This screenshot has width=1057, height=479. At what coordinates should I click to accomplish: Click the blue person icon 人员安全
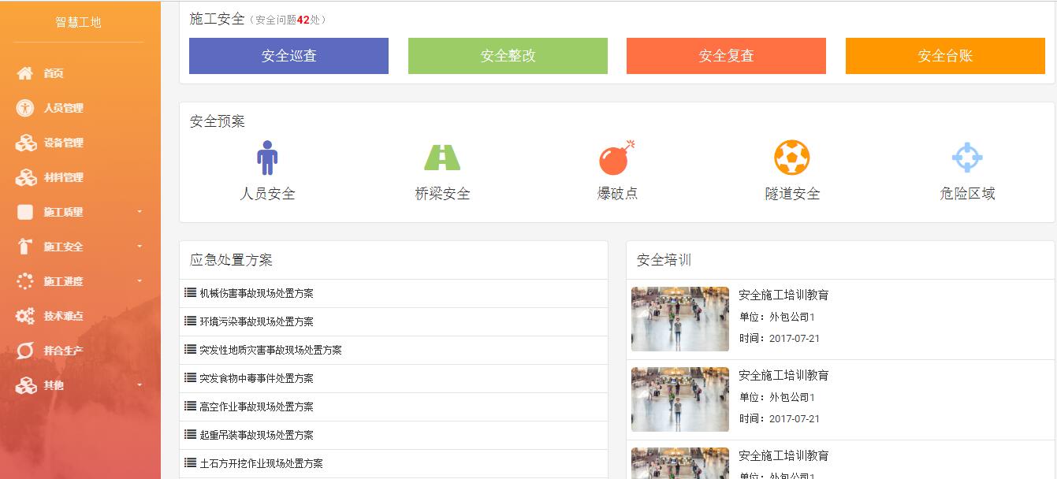(x=267, y=158)
